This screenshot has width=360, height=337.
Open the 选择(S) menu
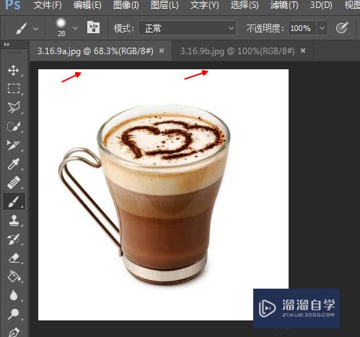(245, 5)
